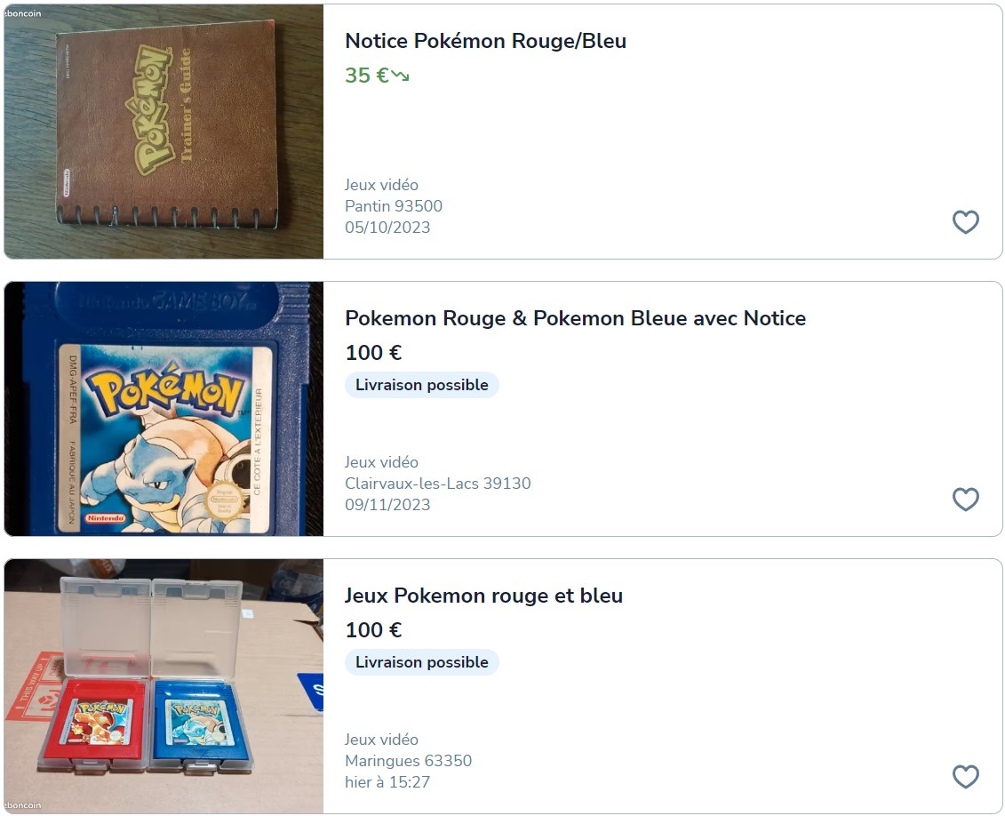Click the Clairvaux-les-Lacs 39130 location text
Image resolution: width=1005 pixels, height=816 pixels.
click(x=438, y=484)
